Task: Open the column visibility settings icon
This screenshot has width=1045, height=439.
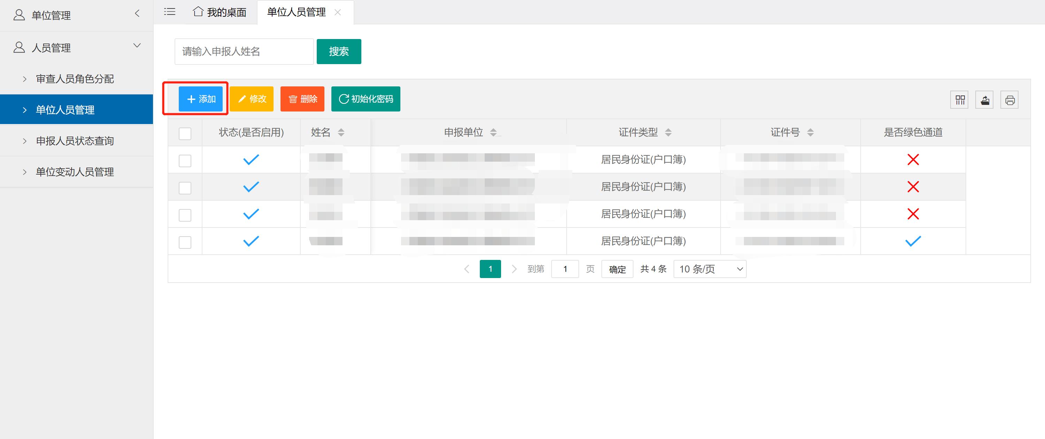Action: coord(959,99)
